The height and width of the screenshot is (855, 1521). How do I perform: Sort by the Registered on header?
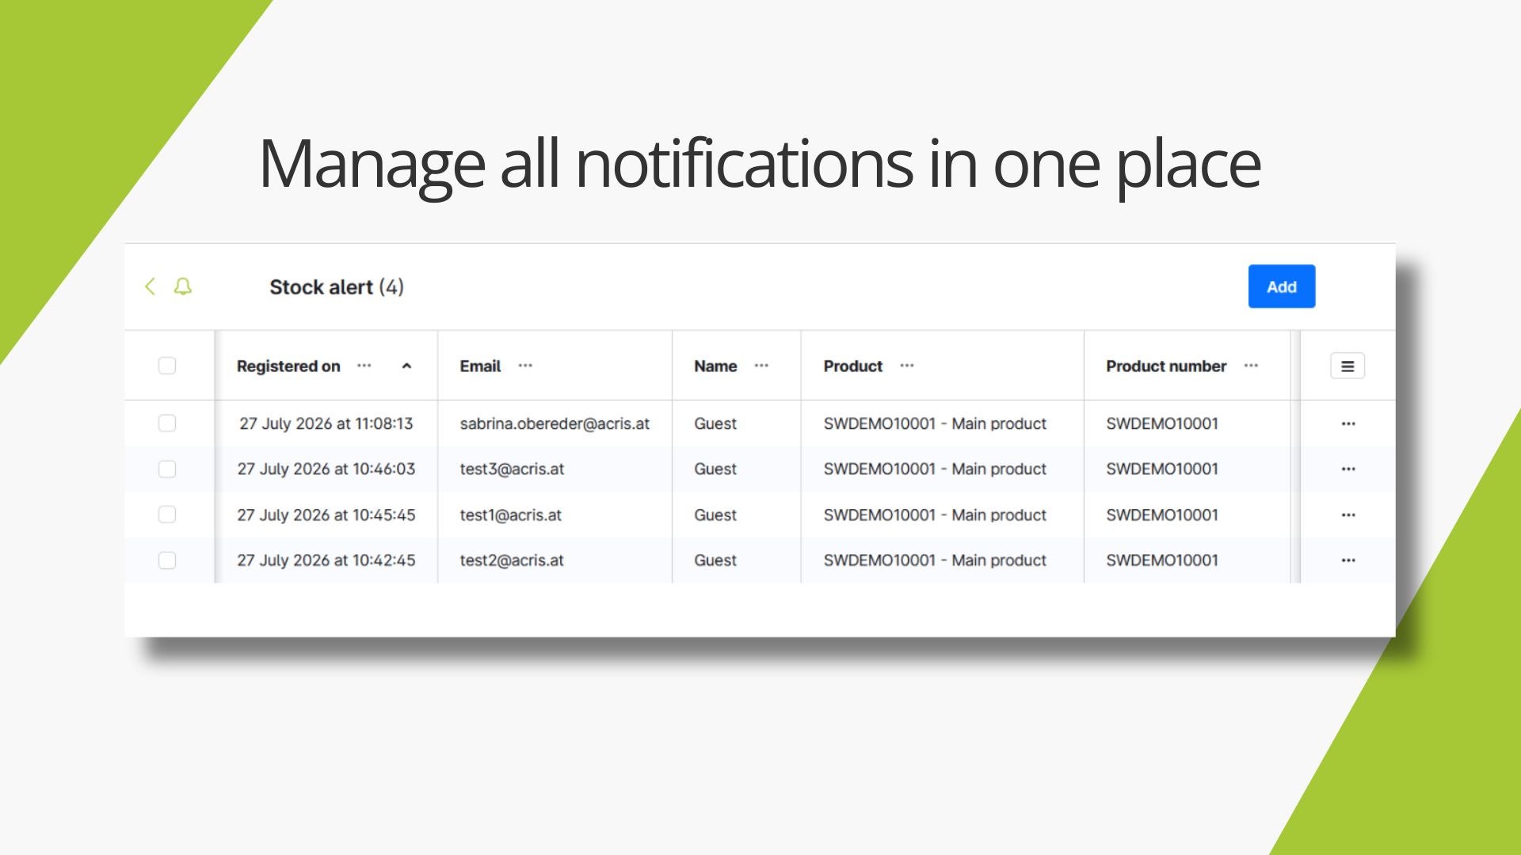pyautogui.click(x=288, y=366)
